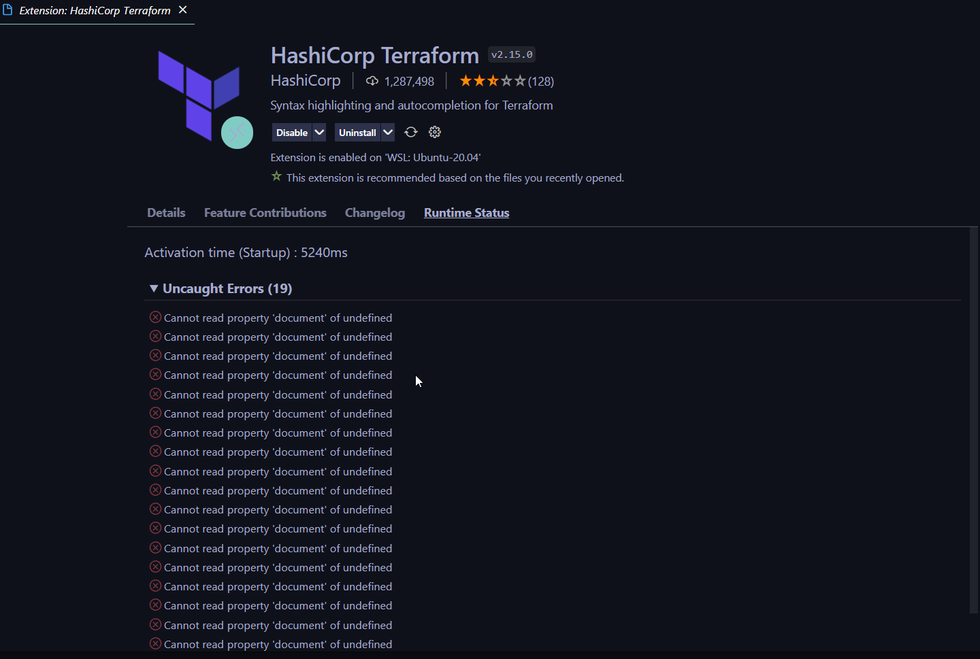Open the HashiCorp publisher link

click(x=306, y=80)
